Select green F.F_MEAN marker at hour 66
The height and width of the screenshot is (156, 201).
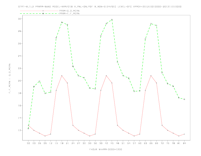pyautogui.click(x=151, y=24)
